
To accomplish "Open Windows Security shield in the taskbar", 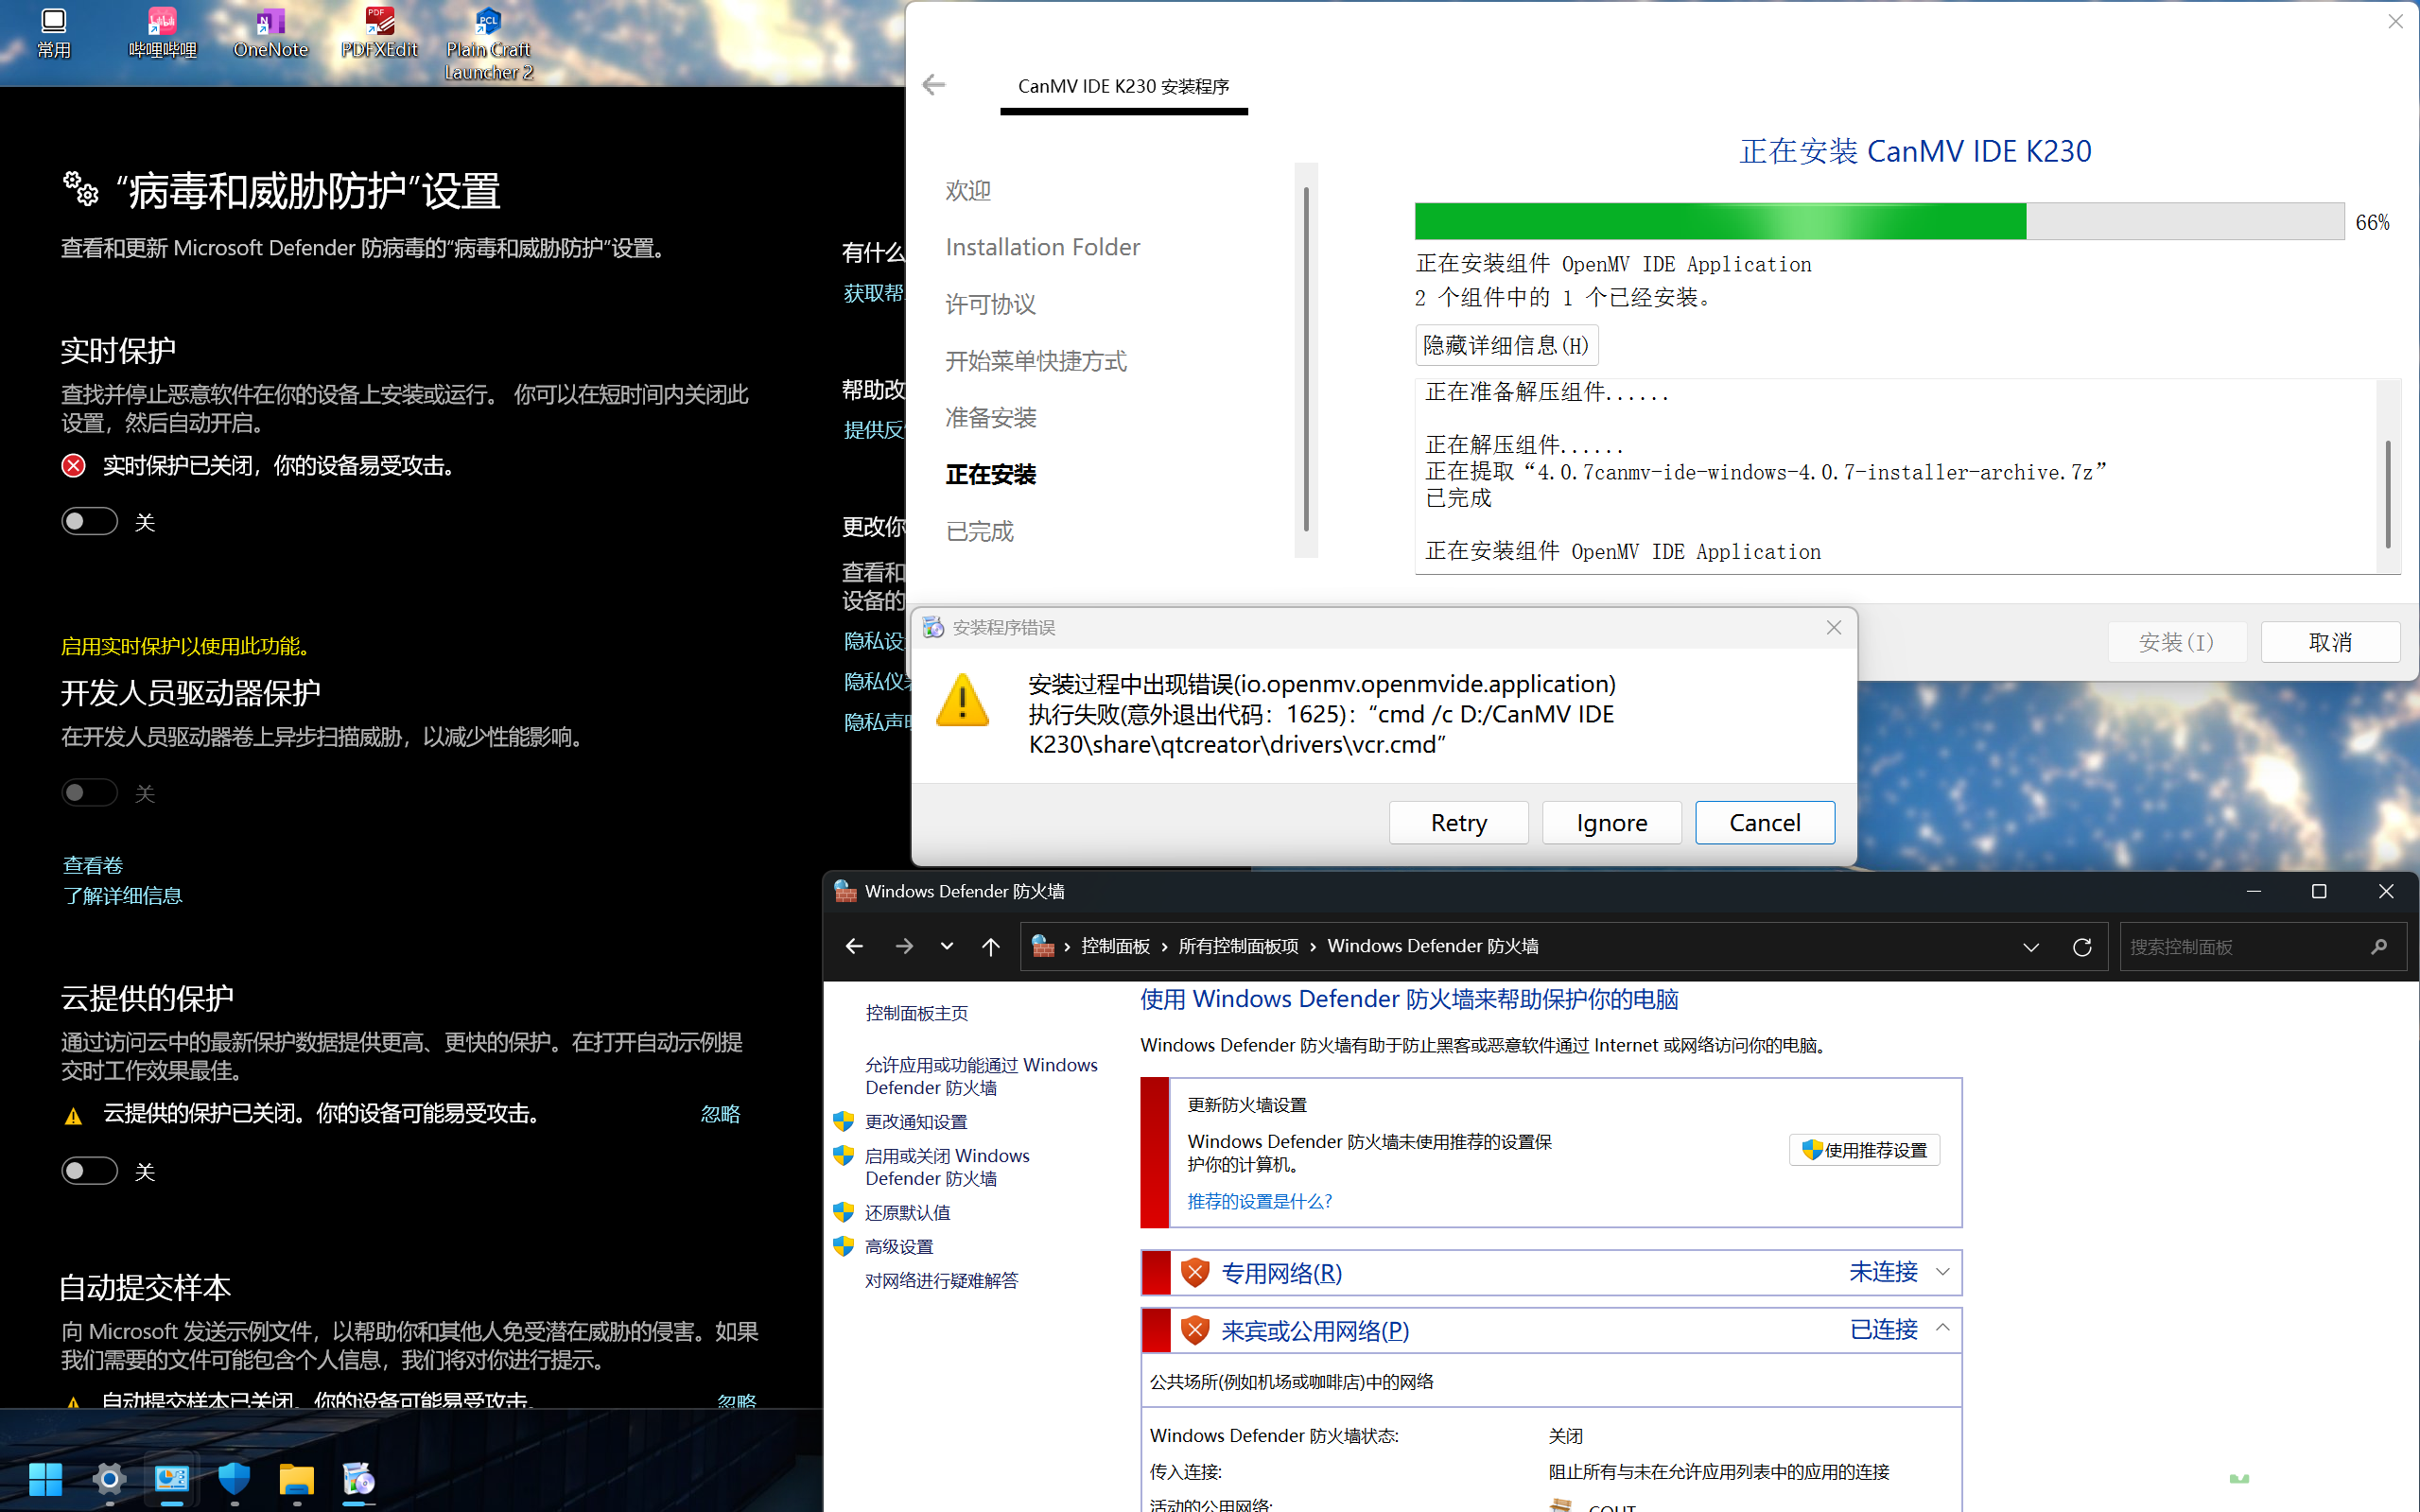I will click(x=234, y=1480).
